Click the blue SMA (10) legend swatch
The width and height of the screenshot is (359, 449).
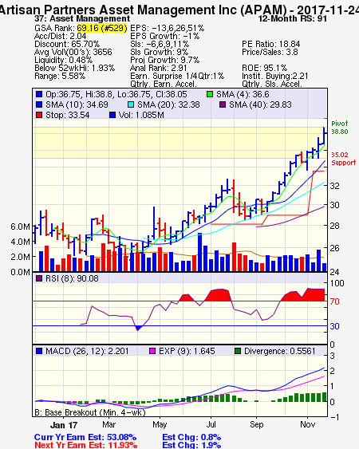tap(39, 104)
